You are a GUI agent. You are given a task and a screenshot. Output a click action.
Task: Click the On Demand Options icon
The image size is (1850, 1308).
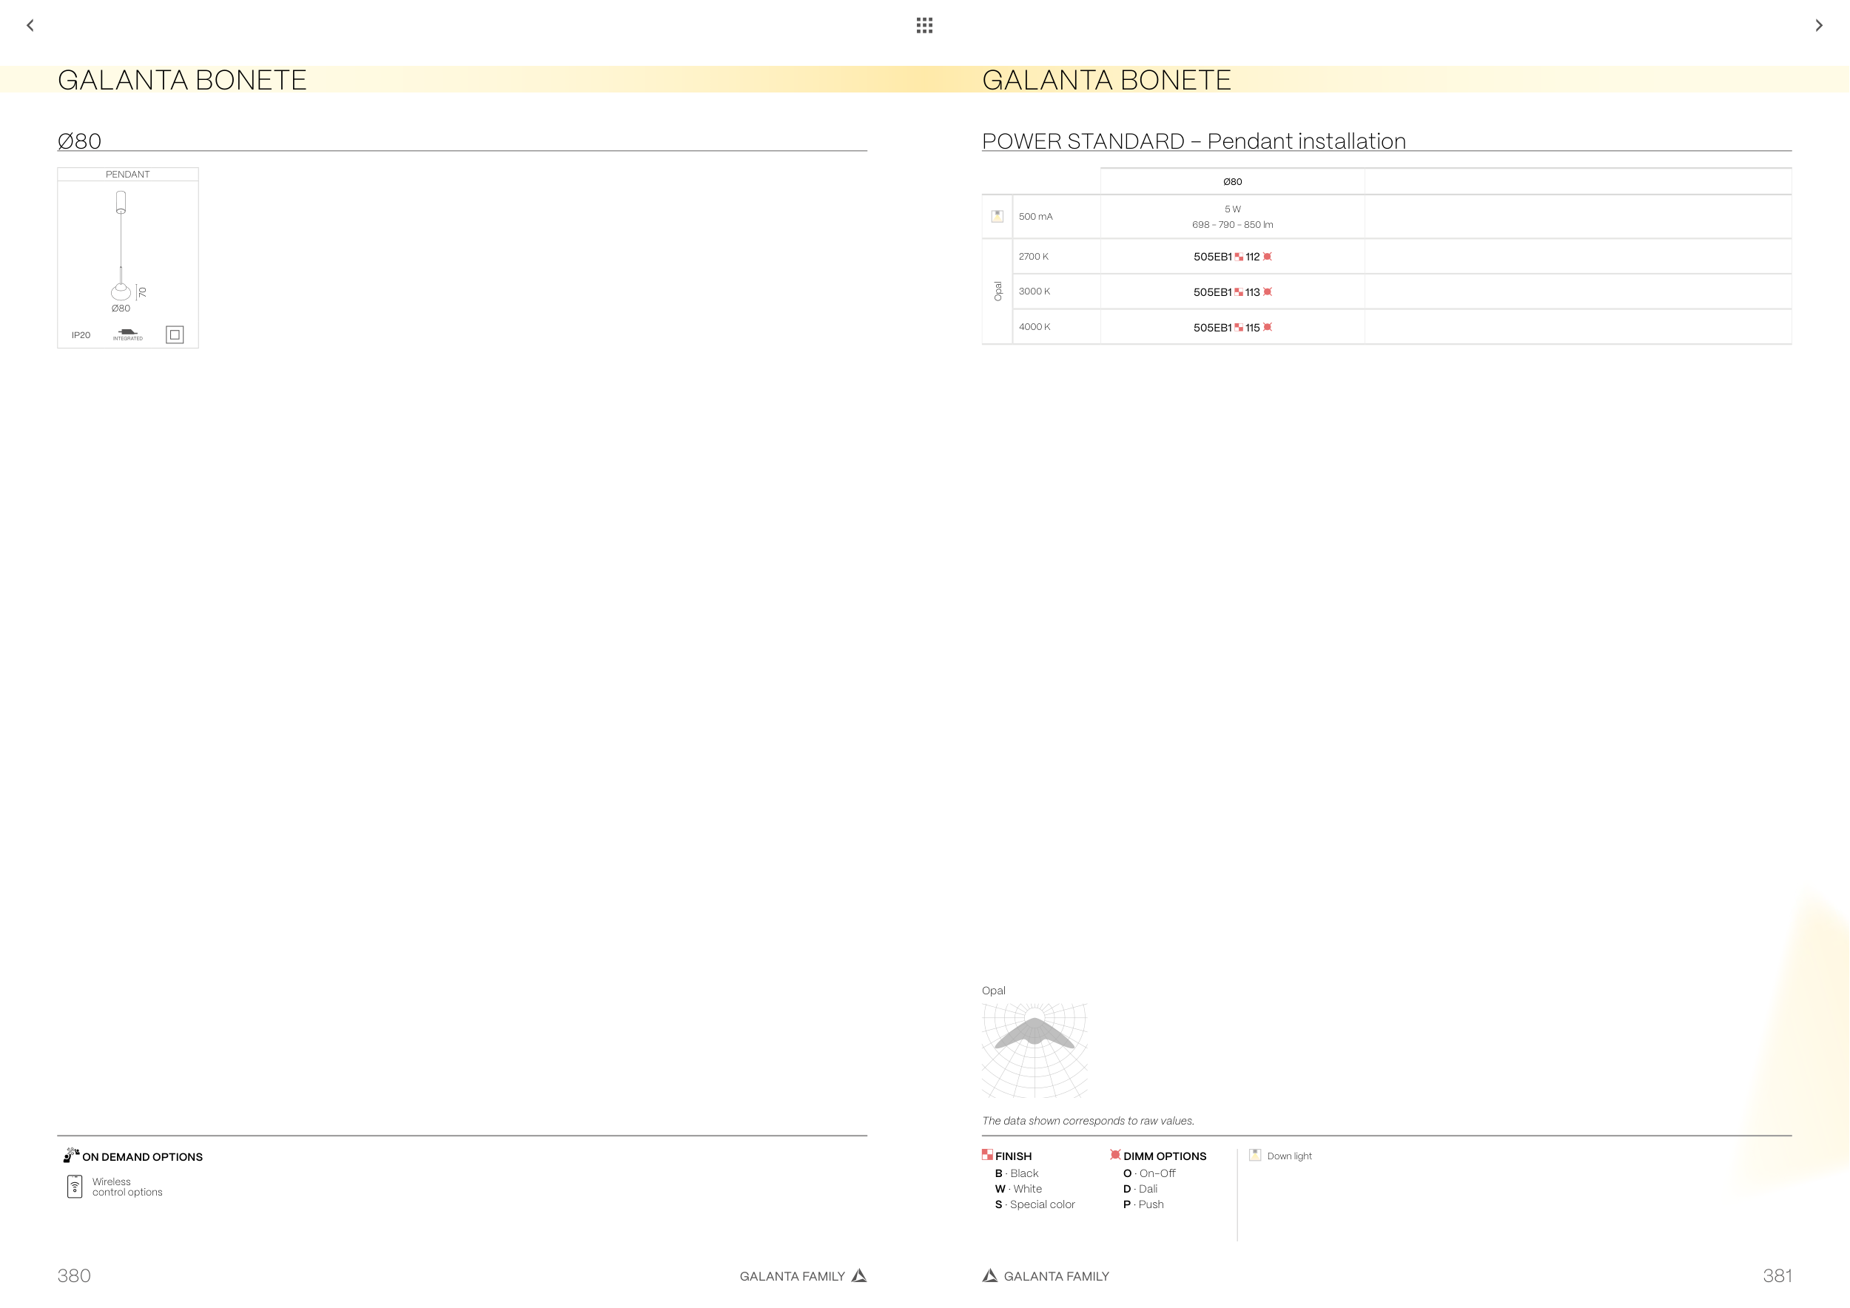pyautogui.click(x=71, y=1155)
